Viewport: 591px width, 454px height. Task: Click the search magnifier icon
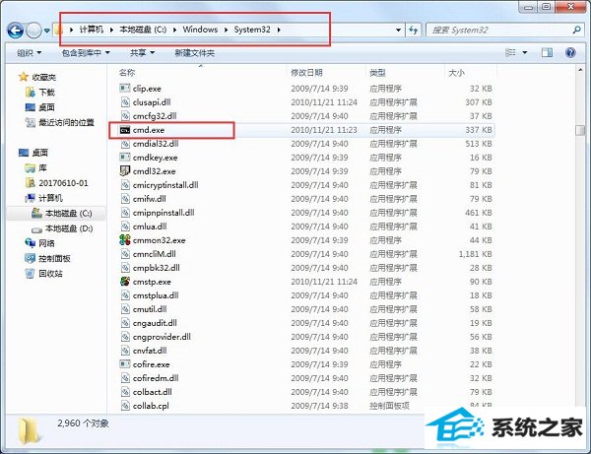tap(576, 30)
